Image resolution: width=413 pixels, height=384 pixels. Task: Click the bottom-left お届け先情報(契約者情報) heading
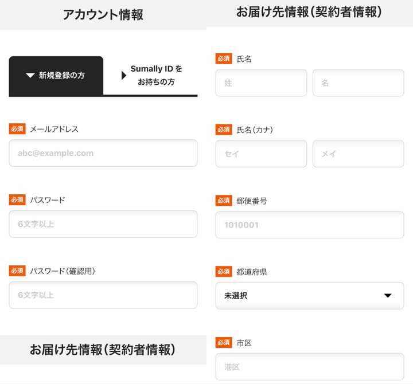tap(103, 350)
